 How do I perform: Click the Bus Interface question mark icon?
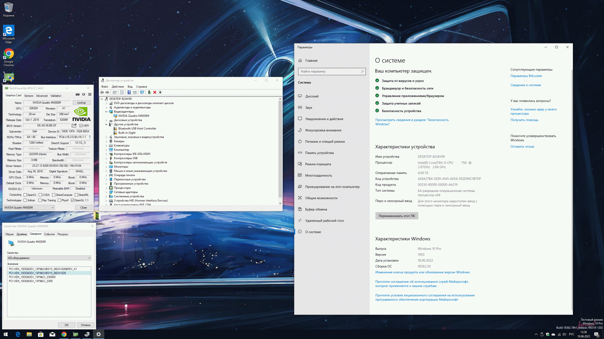point(90,137)
